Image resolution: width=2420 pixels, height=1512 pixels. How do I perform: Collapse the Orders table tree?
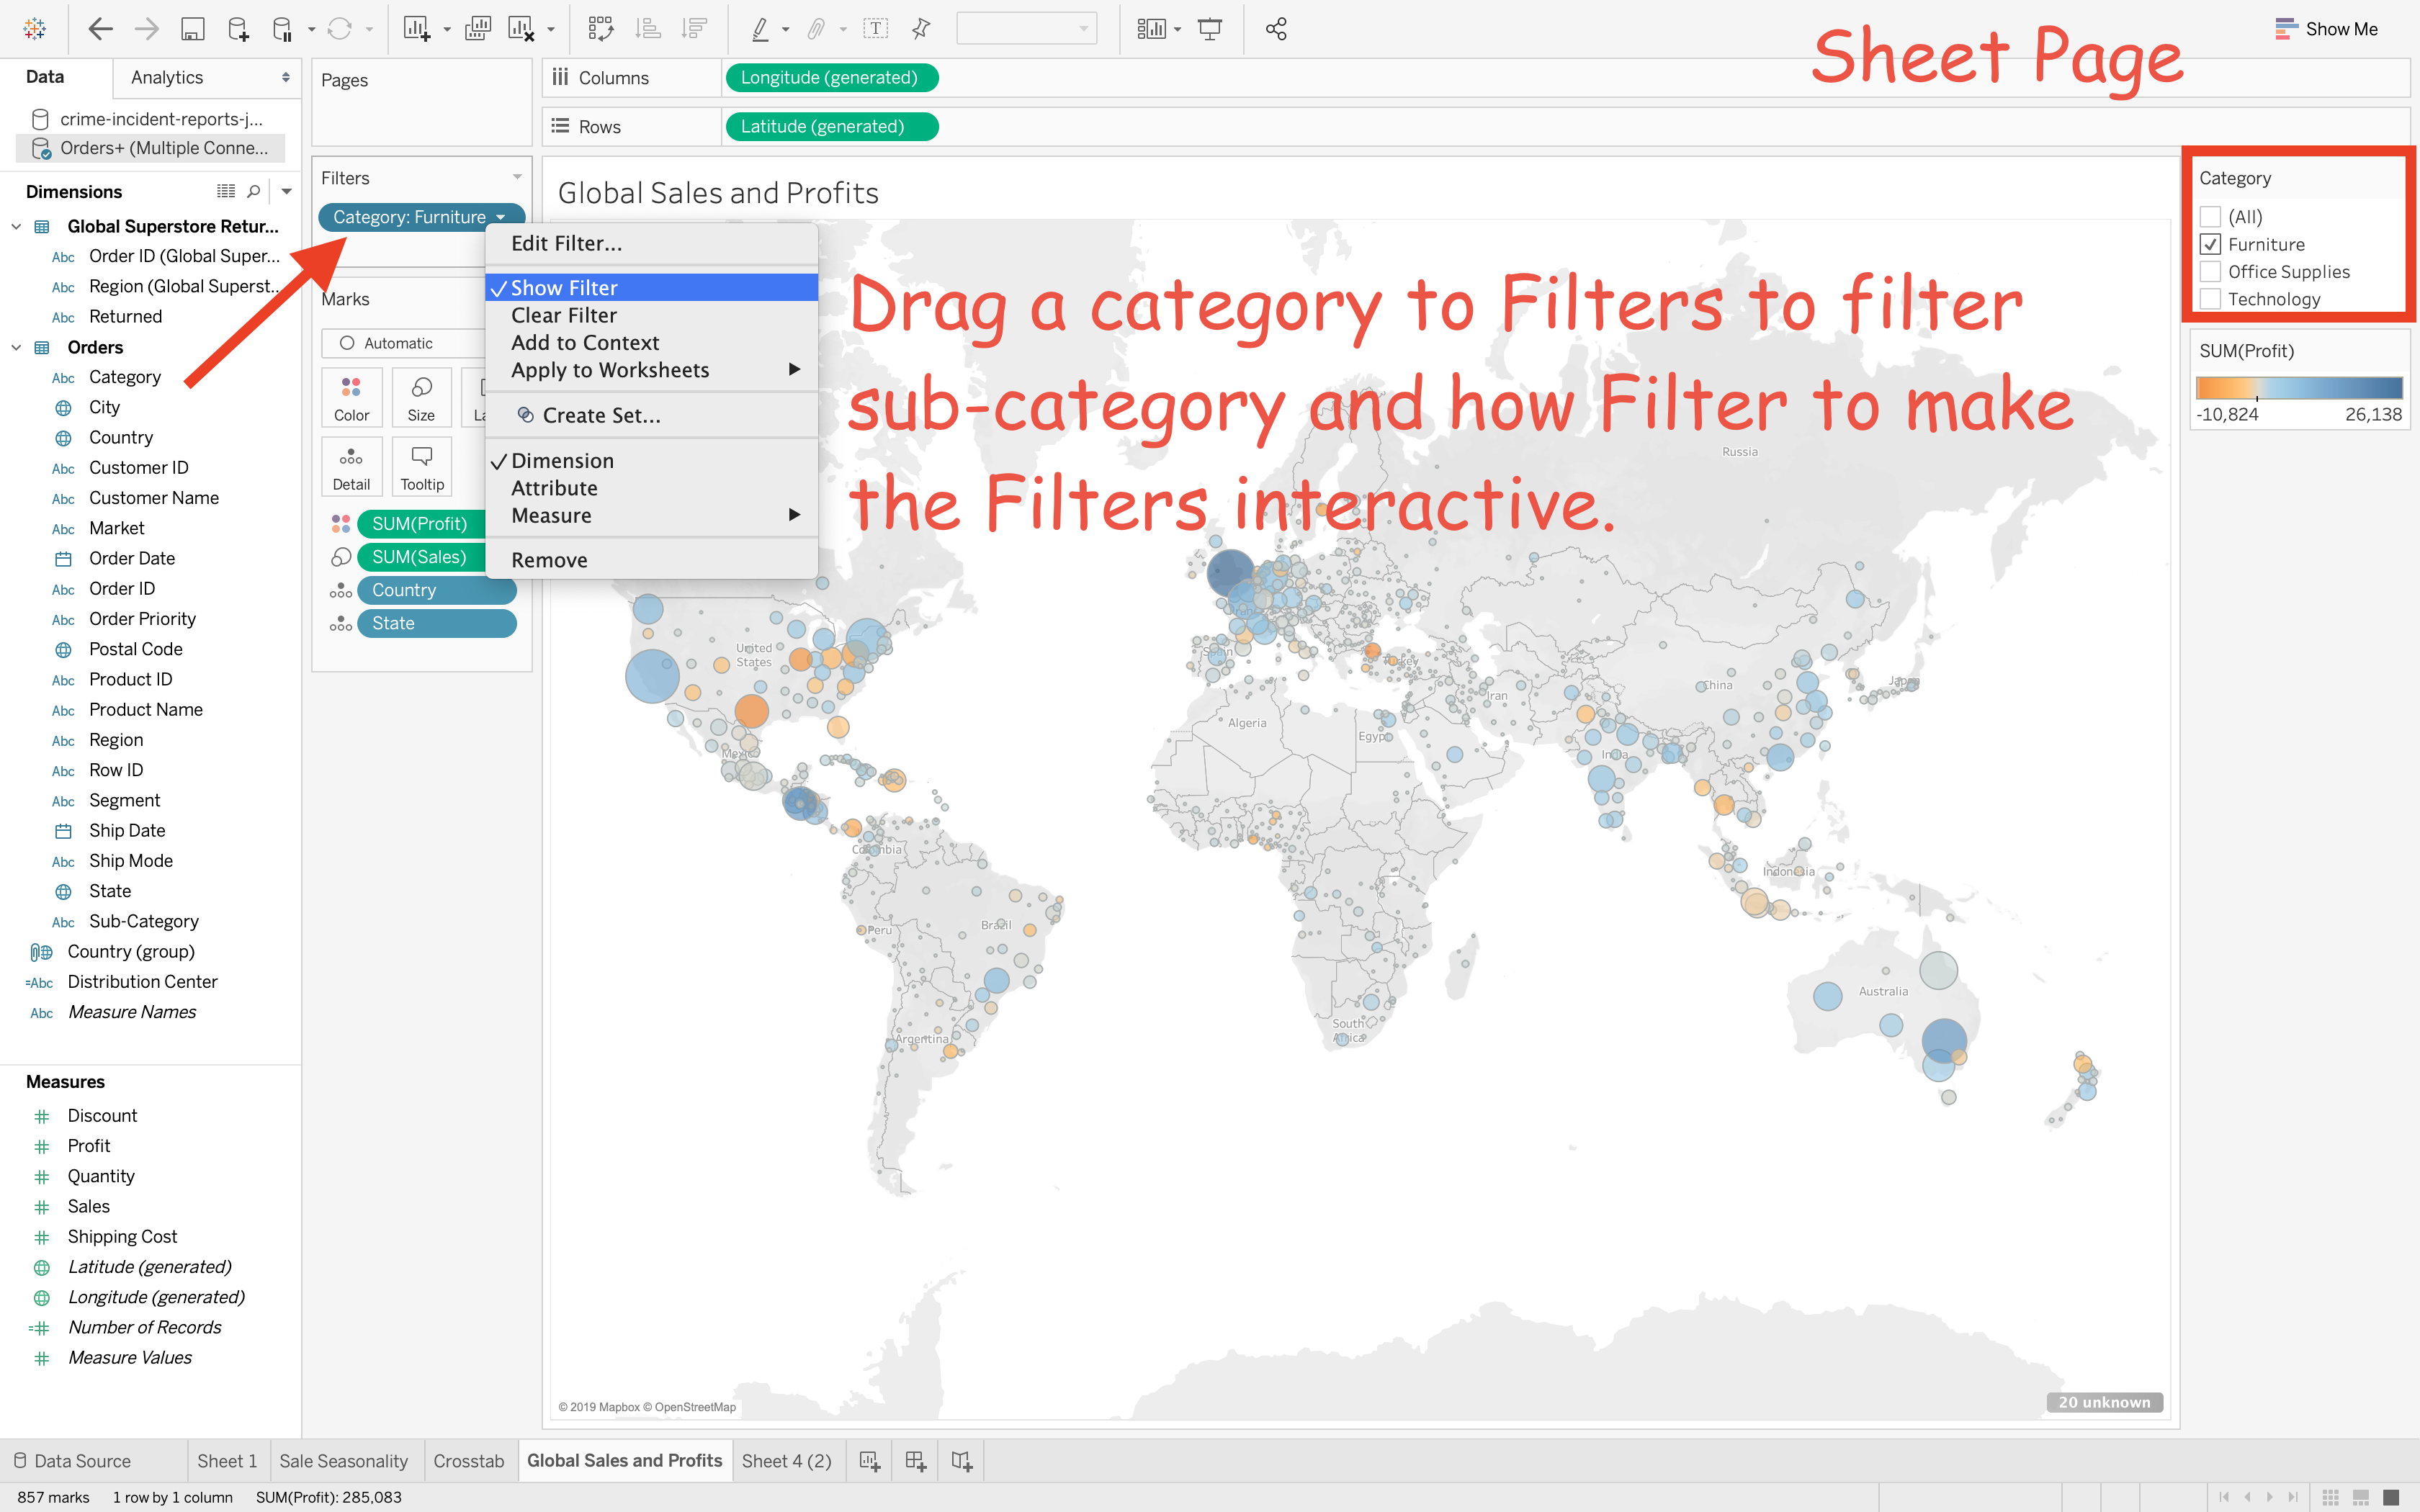click(16, 347)
